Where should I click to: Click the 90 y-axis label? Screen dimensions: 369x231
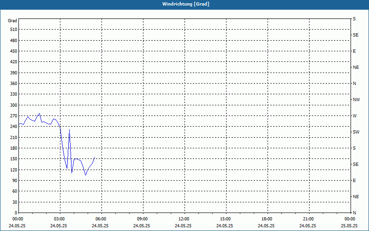pos(15,181)
